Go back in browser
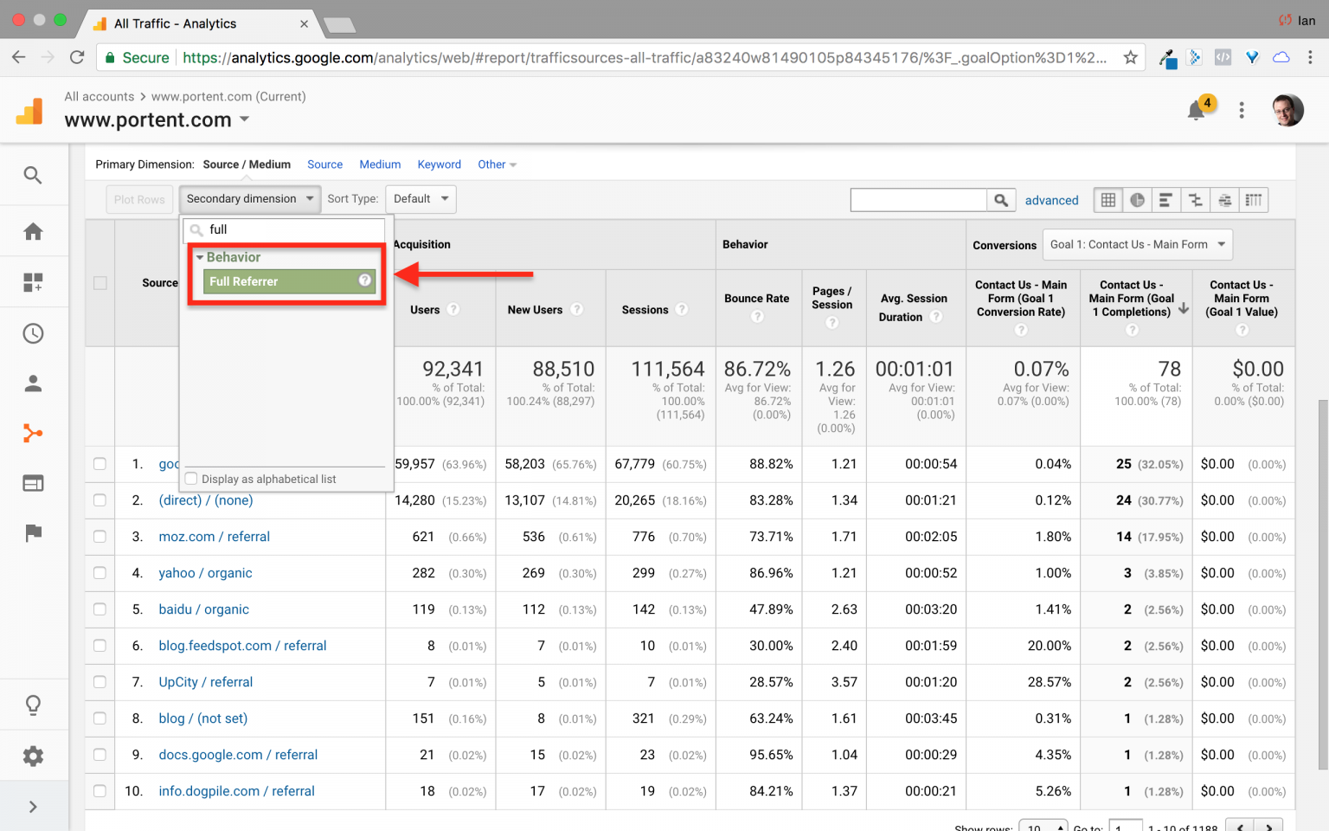This screenshot has height=831, width=1329. [19, 57]
